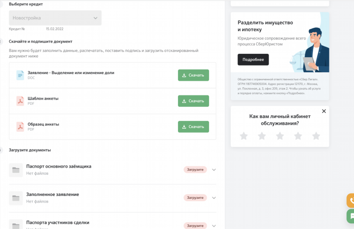Click the PDF icon next to Шаблон анкеты

[20, 101]
